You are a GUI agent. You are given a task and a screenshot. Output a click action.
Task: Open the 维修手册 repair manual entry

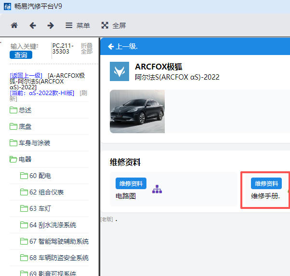(x=265, y=196)
